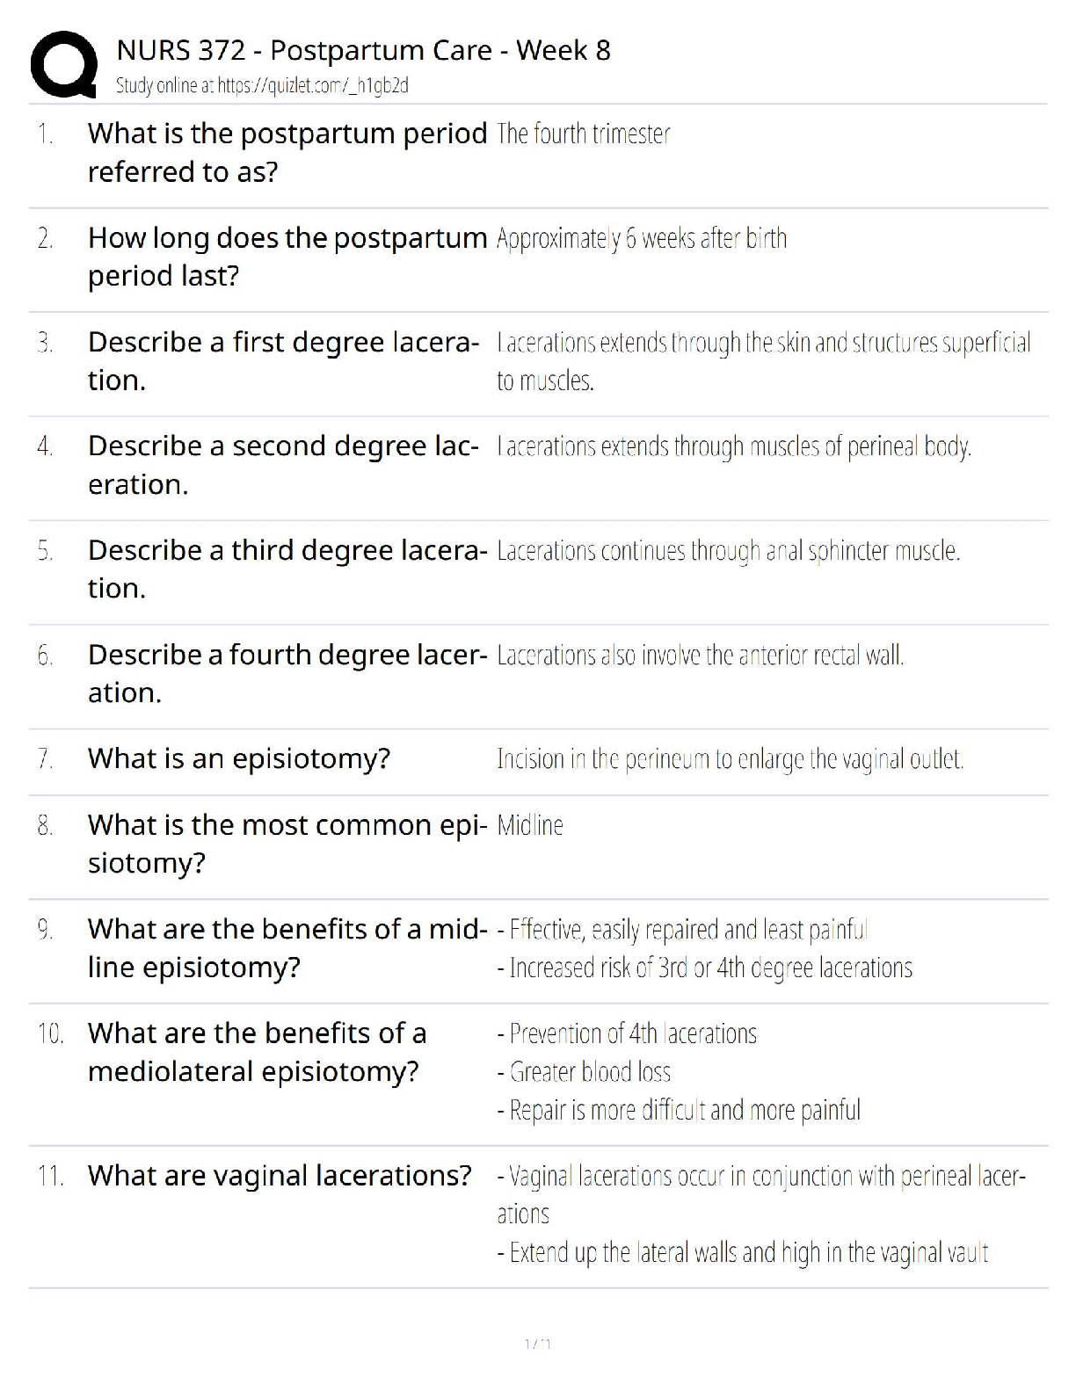Select question 9 on midline episiotomy benefits

[x=287, y=947]
